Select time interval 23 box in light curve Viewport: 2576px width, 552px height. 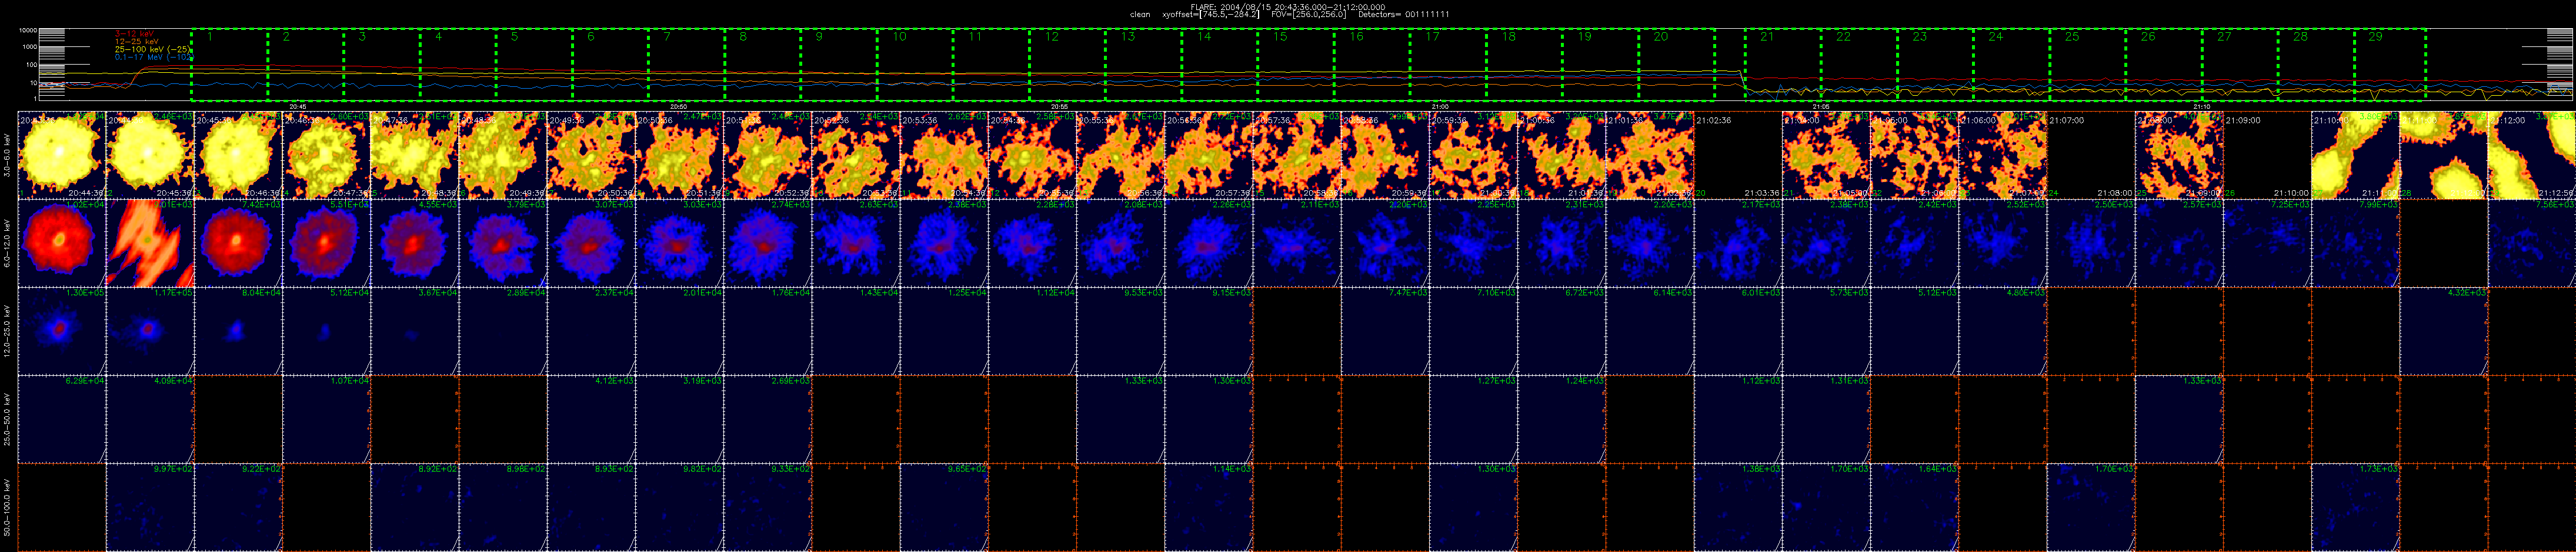pyautogui.click(x=1935, y=64)
